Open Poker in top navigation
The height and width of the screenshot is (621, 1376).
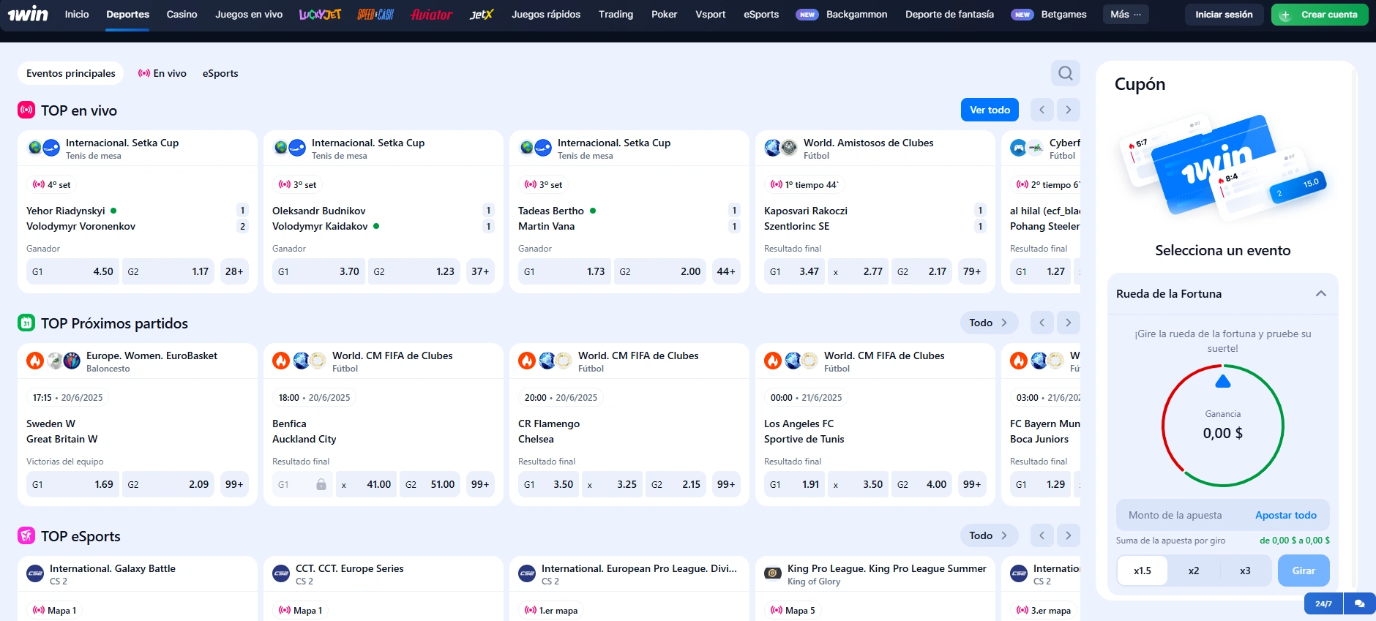coord(665,14)
